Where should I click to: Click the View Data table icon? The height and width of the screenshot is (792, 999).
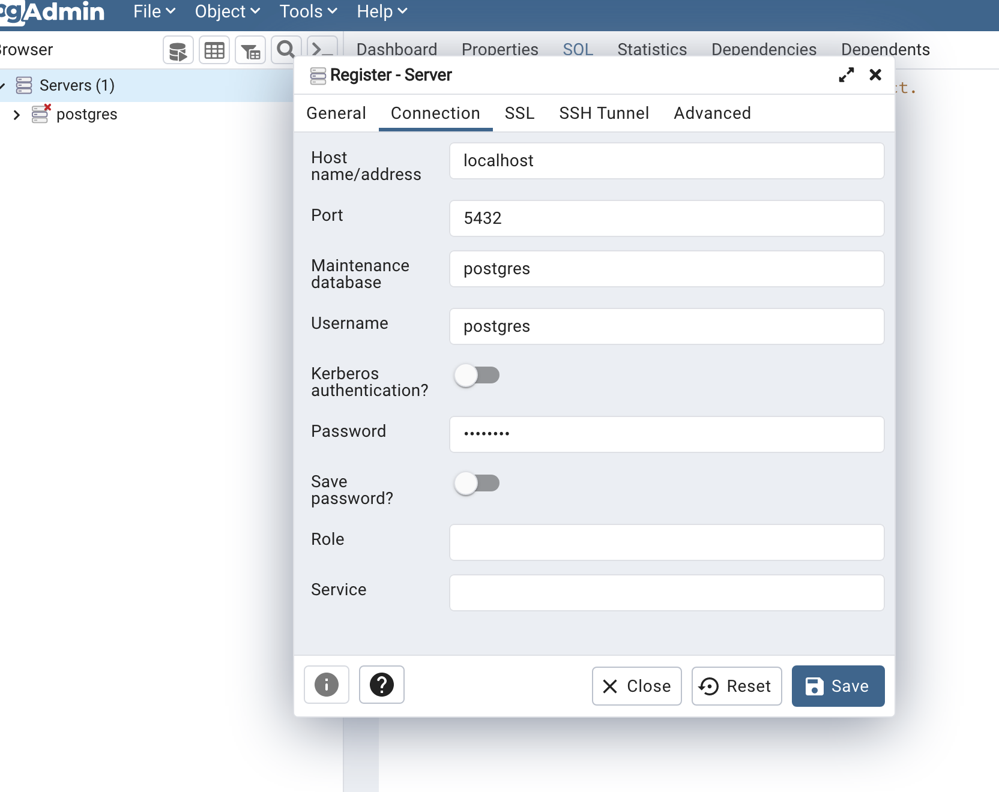click(214, 51)
